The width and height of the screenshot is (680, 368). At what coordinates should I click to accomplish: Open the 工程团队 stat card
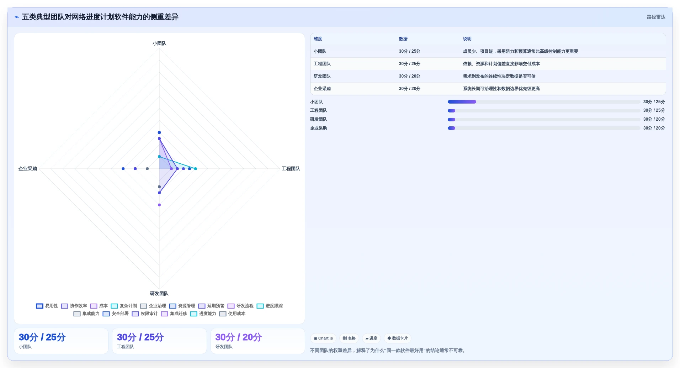[159, 341]
